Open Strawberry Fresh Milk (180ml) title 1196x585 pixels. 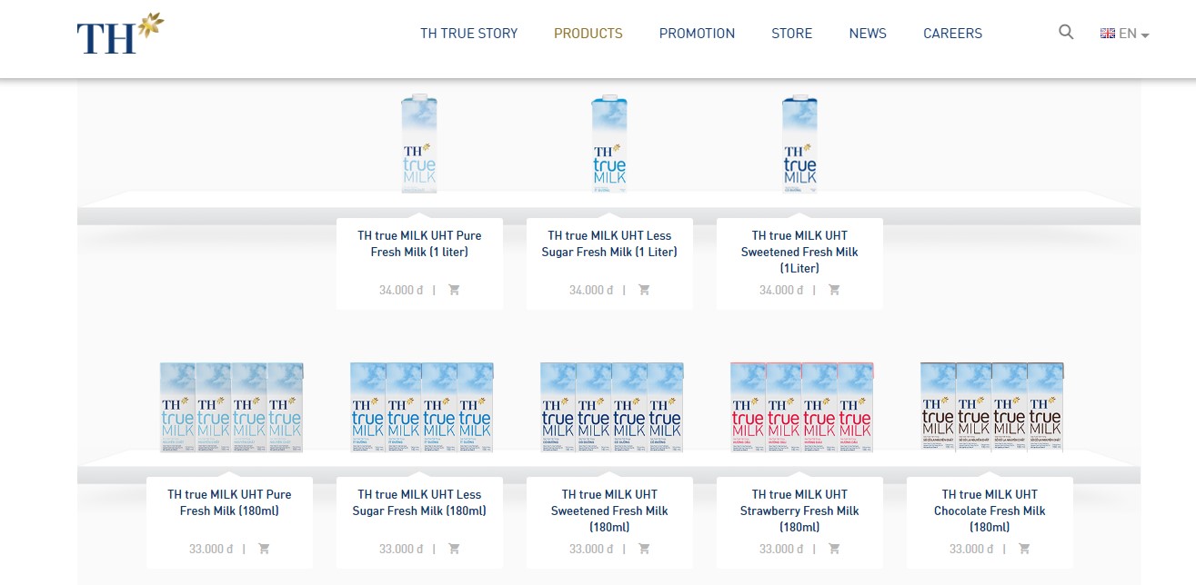[799, 511]
